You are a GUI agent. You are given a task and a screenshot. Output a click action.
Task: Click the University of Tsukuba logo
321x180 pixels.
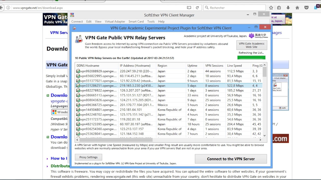(258, 36)
